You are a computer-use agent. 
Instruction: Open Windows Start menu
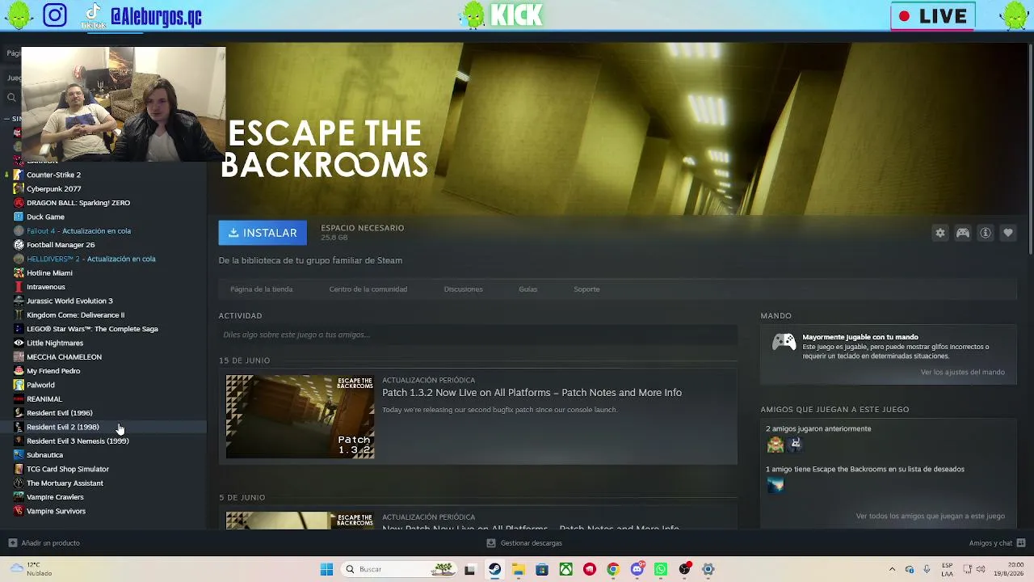326,569
